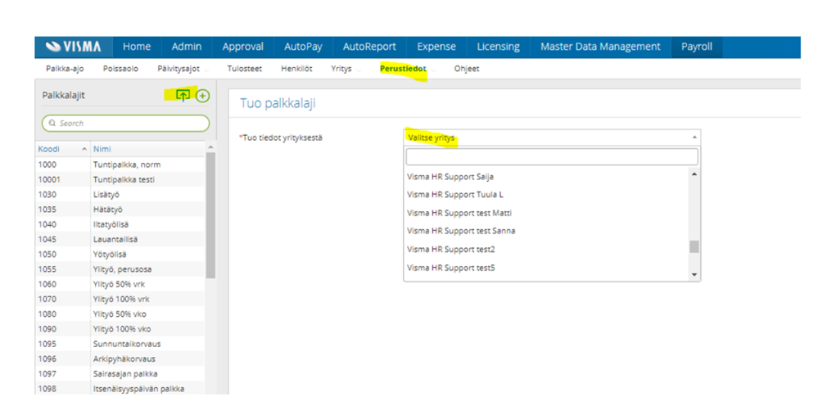Image resolution: width=818 pixels, height=406 pixels.
Task: Select row 1096 Arkipyhäkorvaus
Action: [120, 359]
